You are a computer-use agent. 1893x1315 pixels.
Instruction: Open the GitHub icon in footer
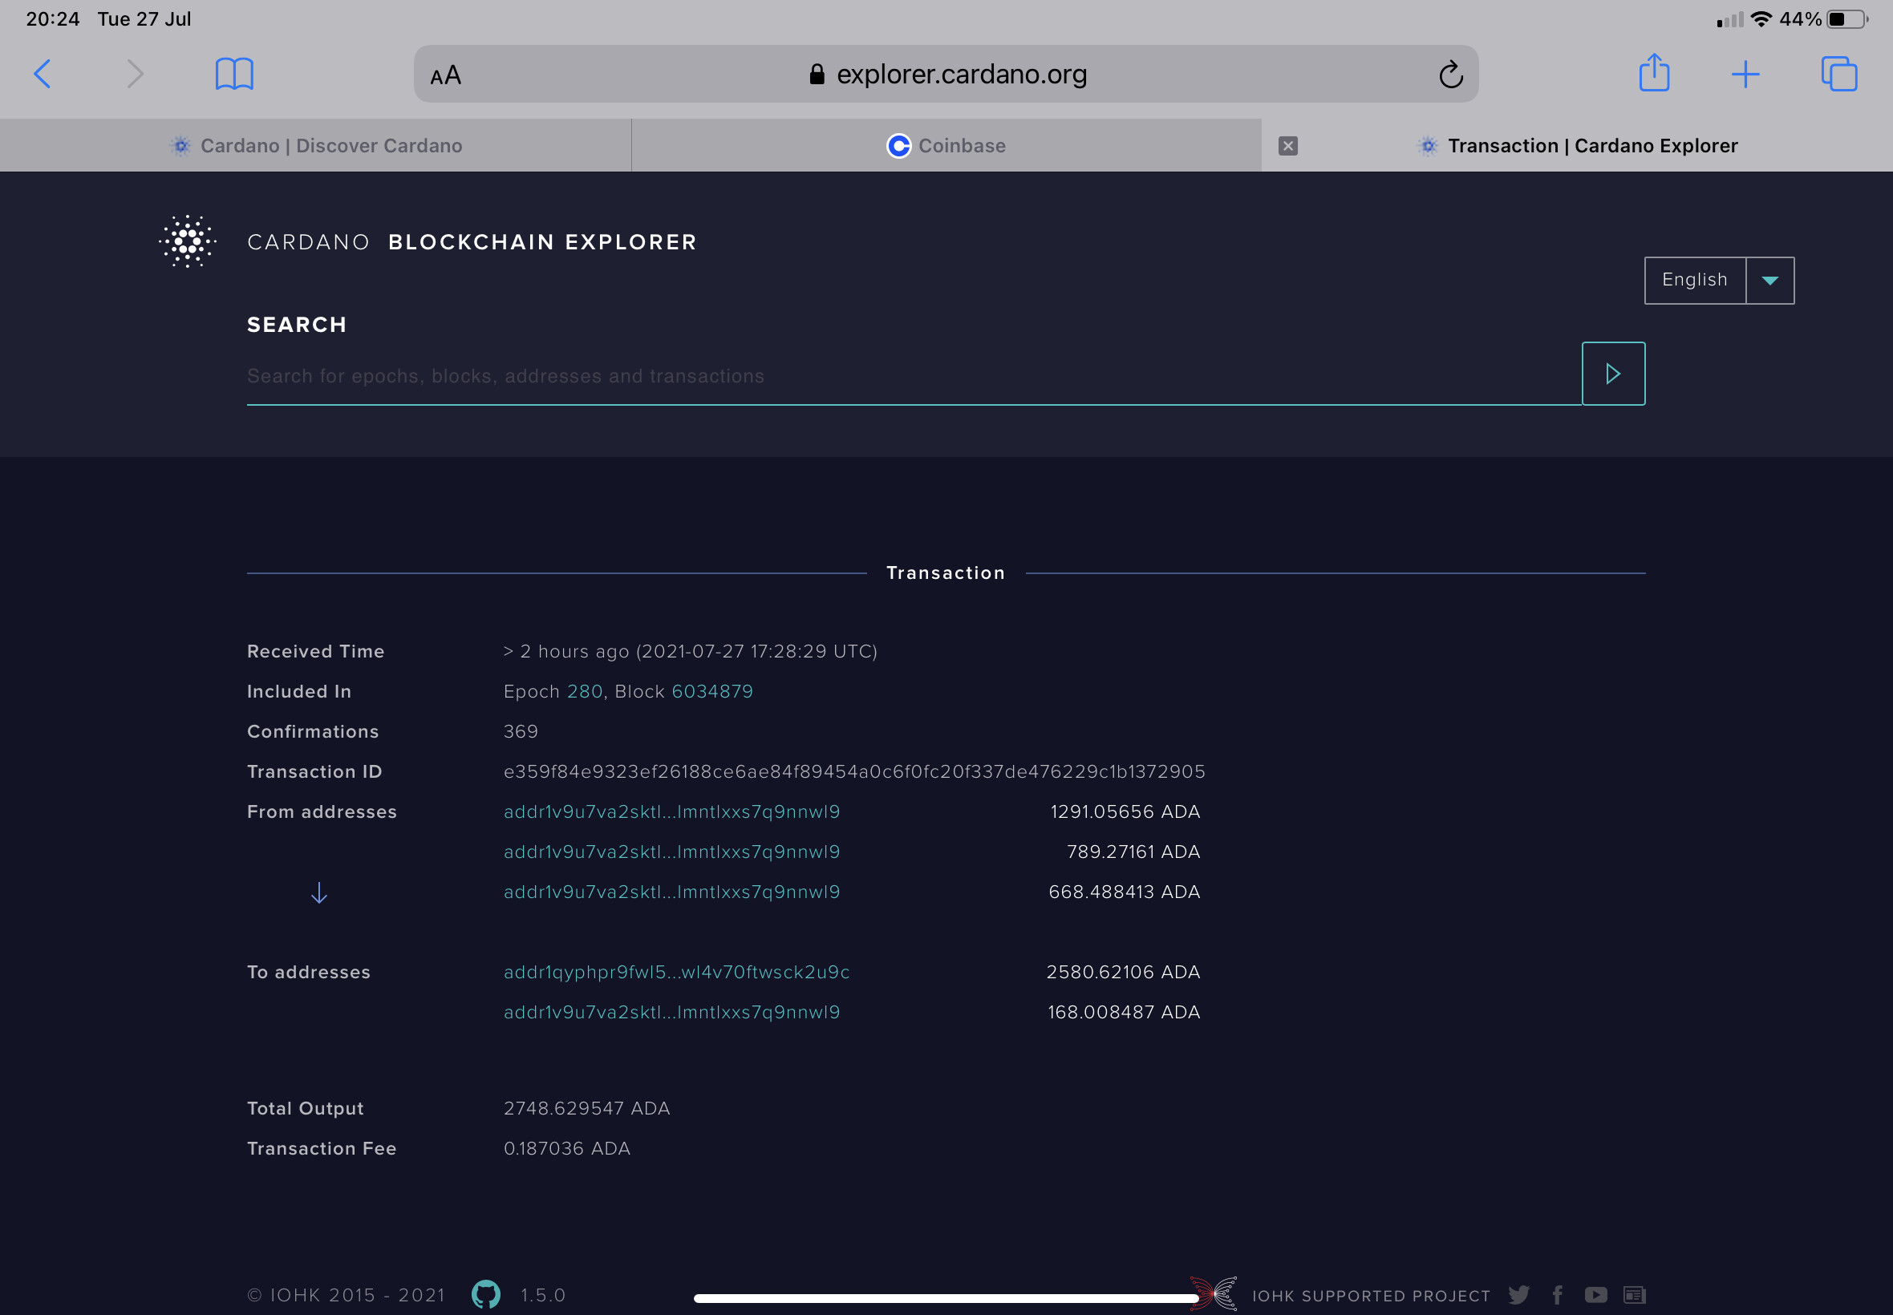[x=486, y=1293]
